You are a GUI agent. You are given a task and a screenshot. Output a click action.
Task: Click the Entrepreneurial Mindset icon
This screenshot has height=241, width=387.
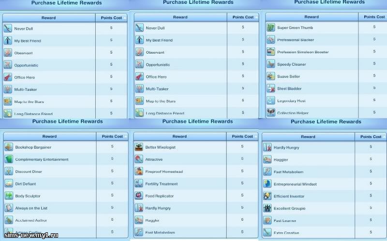coord(268,184)
